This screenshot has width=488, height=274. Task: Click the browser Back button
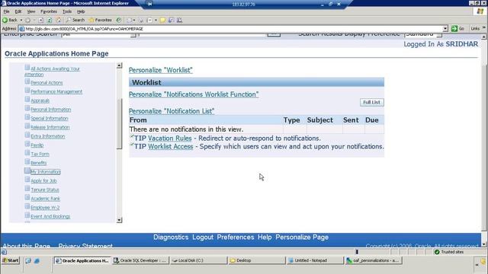10,20
